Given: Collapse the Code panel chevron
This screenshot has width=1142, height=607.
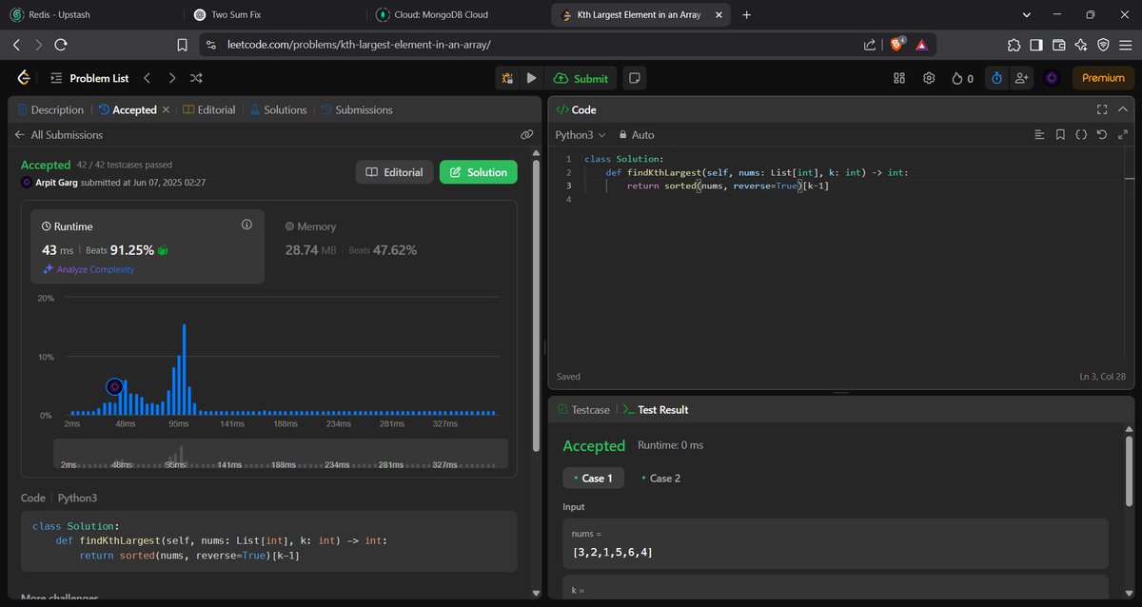Looking at the screenshot, I should tap(1123, 109).
